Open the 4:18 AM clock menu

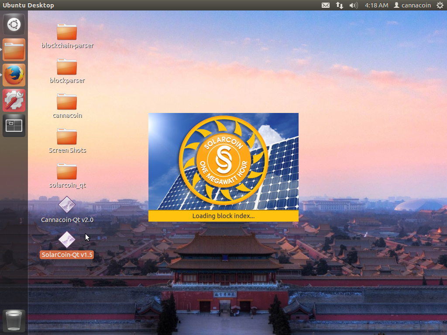pyautogui.click(x=377, y=5)
